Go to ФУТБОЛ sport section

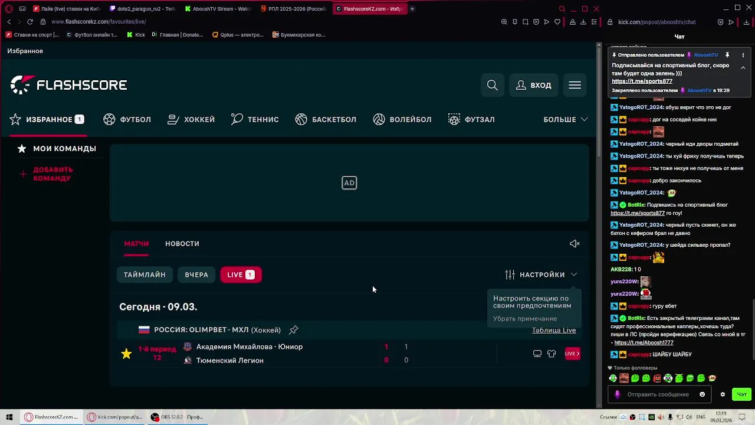pyautogui.click(x=127, y=119)
